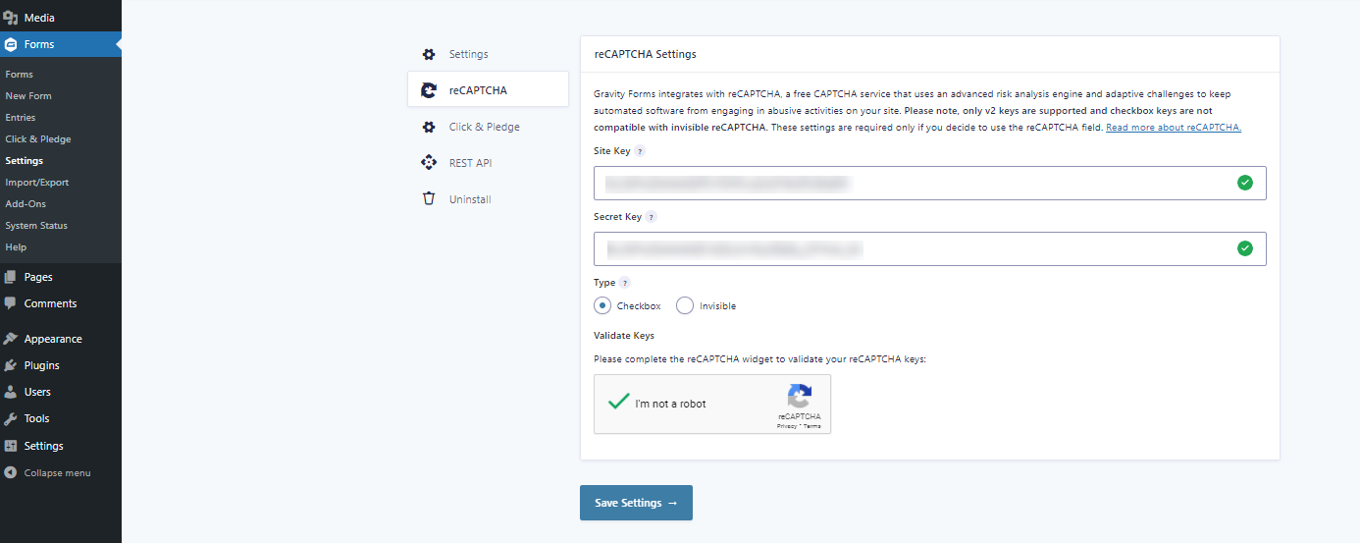Click inside the Site Key input field
This screenshot has height=543, width=1360.
click(929, 183)
